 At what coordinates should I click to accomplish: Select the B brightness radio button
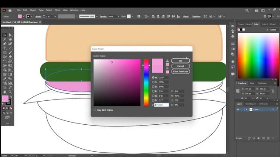153,87
